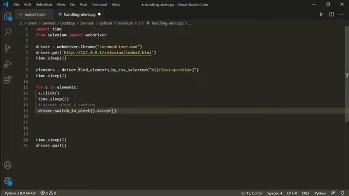Change end of line sequence CRLF
The width and height of the screenshot is (349, 196).
click(305, 193)
